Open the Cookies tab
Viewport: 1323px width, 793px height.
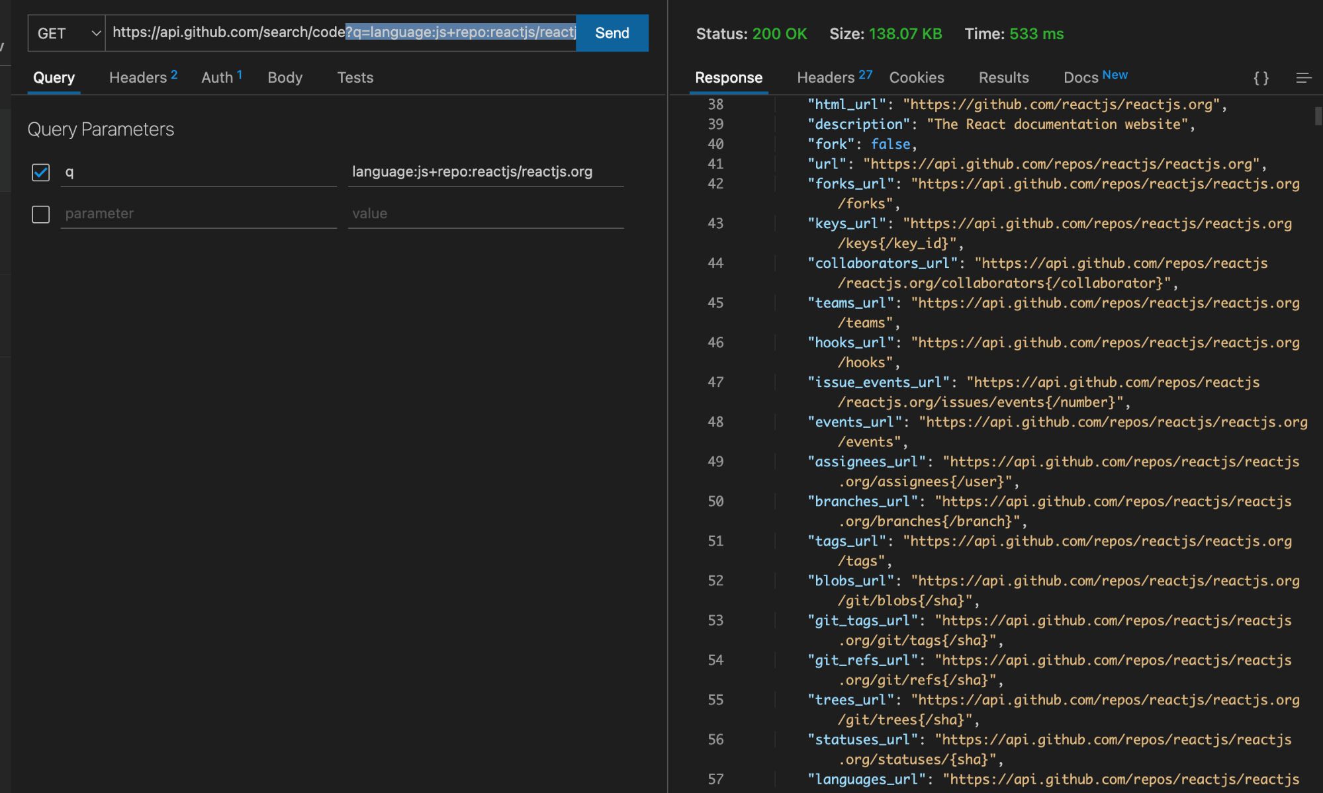click(x=916, y=77)
